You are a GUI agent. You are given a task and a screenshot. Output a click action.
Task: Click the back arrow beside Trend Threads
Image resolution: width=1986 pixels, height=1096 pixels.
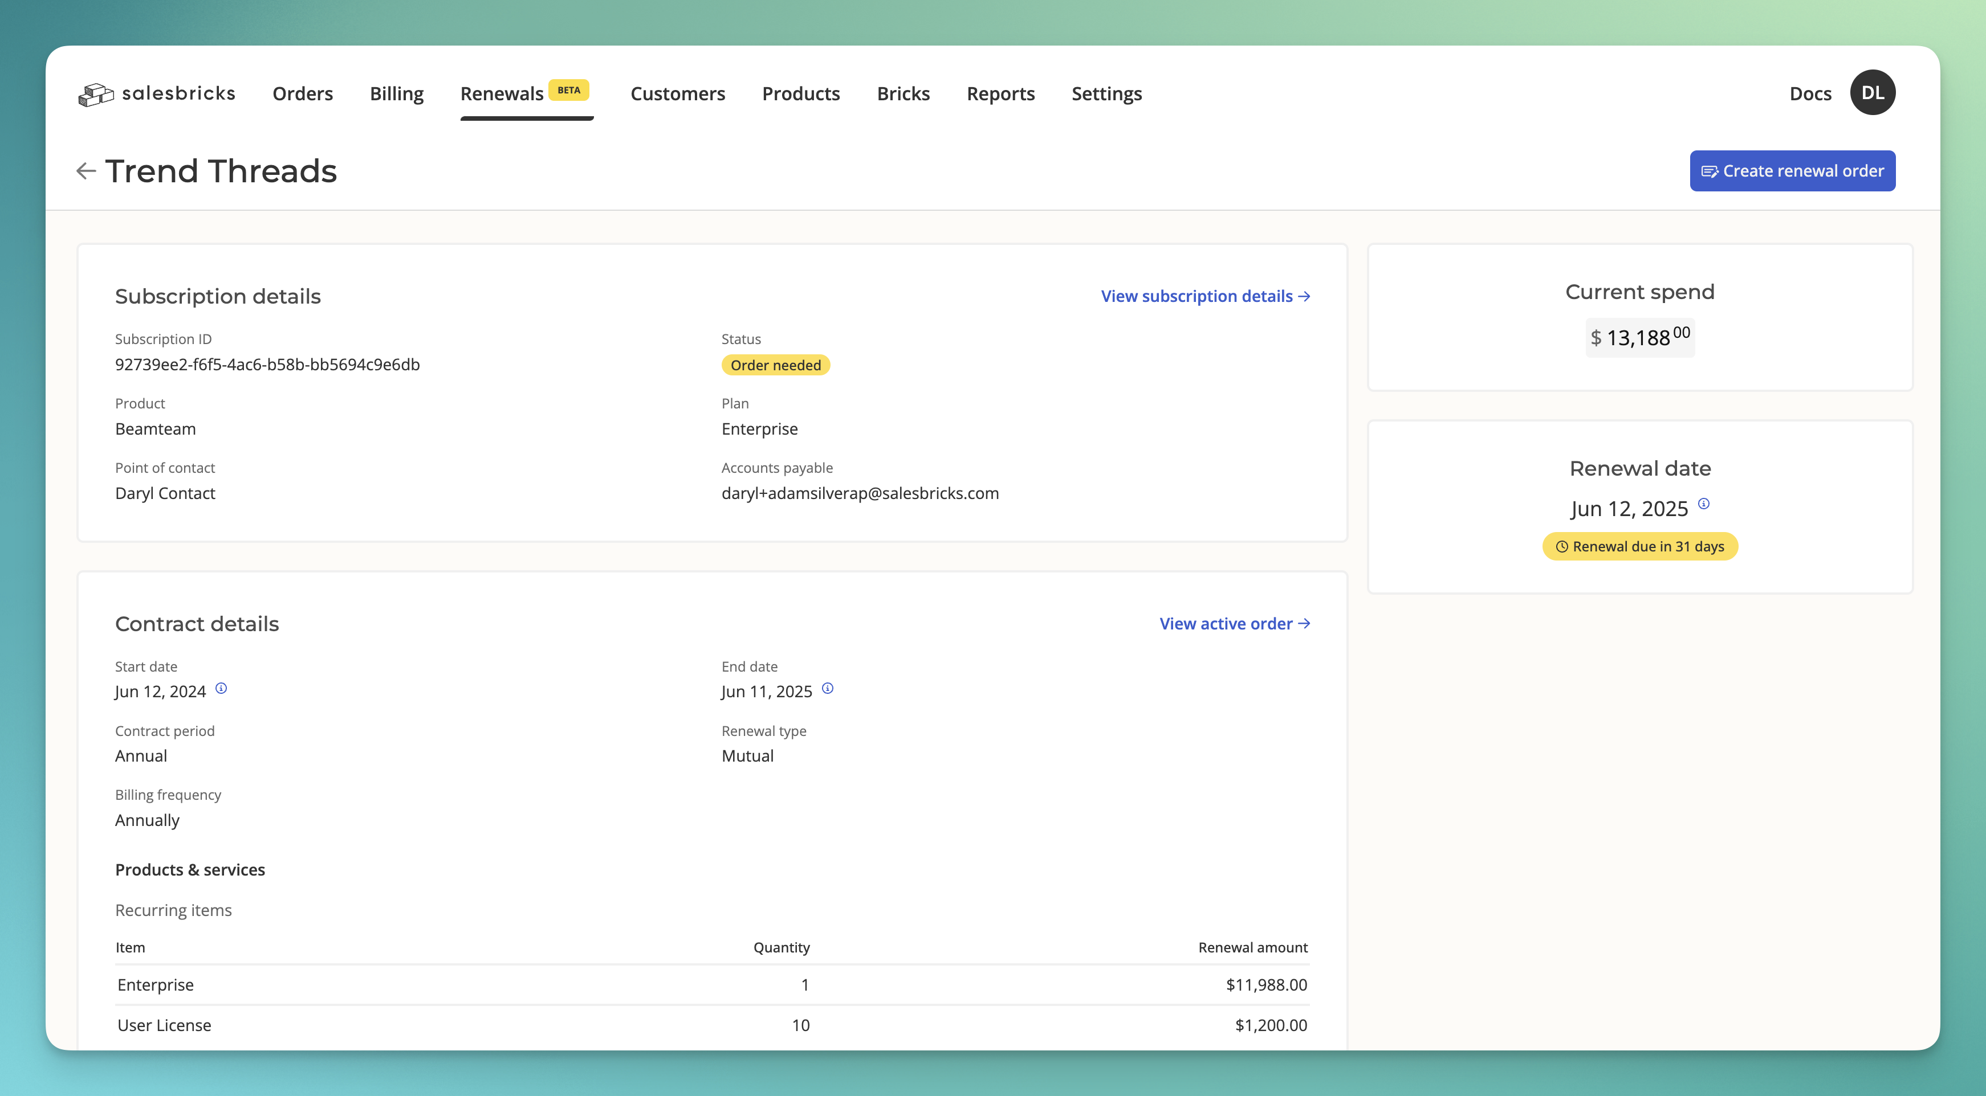(x=86, y=171)
